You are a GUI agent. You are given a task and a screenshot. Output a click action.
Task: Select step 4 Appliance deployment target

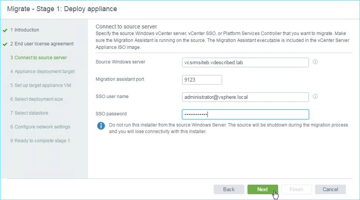click(x=43, y=72)
